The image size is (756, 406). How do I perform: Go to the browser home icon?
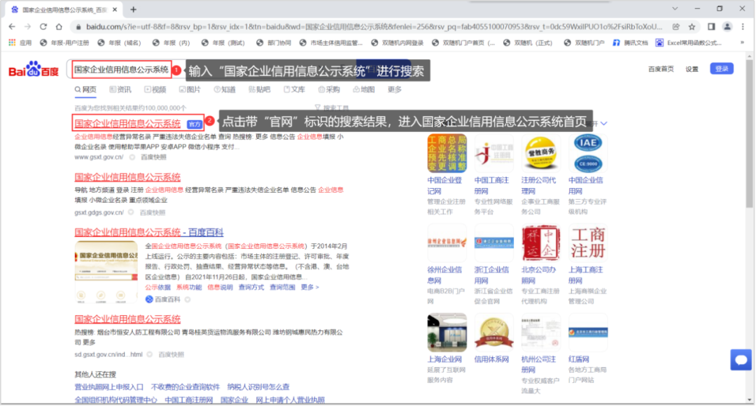pyautogui.click(x=59, y=27)
